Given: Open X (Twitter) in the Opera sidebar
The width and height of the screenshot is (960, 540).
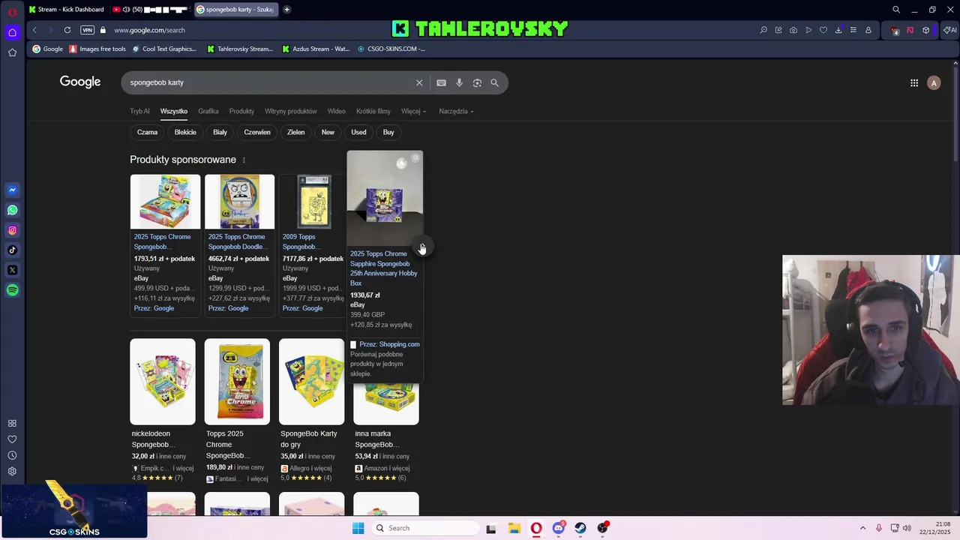Looking at the screenshot, I should (x=12, y=270).
